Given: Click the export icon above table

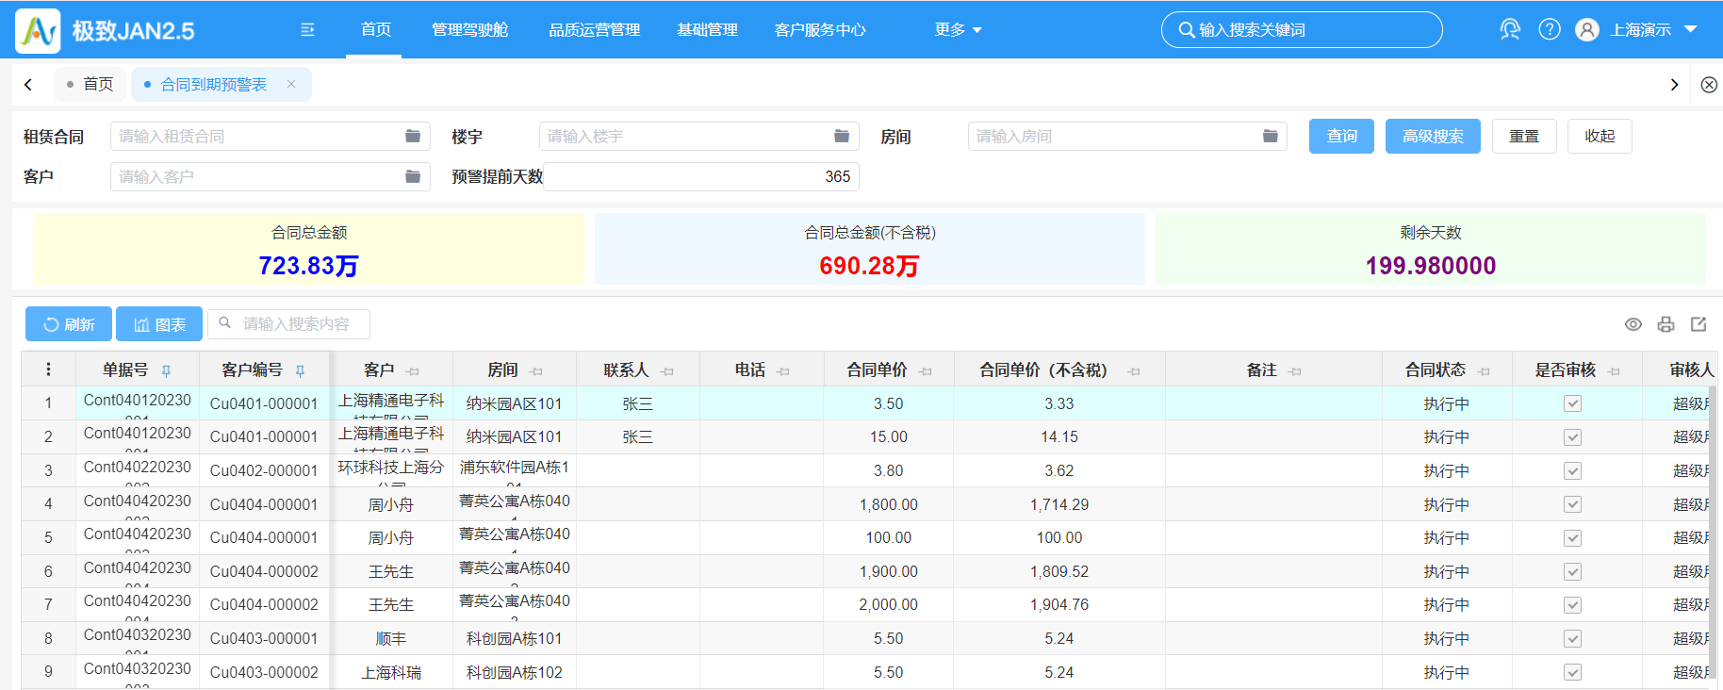Looking at the screenshot, I should click(1698, 324).
